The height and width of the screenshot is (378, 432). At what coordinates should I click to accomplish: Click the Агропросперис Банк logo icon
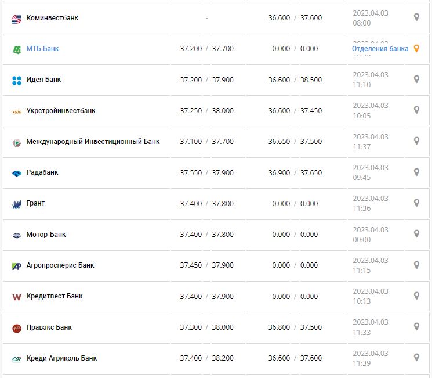tap(17, 266)
